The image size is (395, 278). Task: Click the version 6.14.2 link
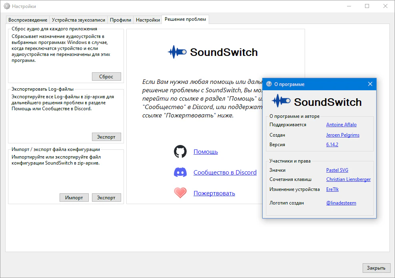pos(332,145)
